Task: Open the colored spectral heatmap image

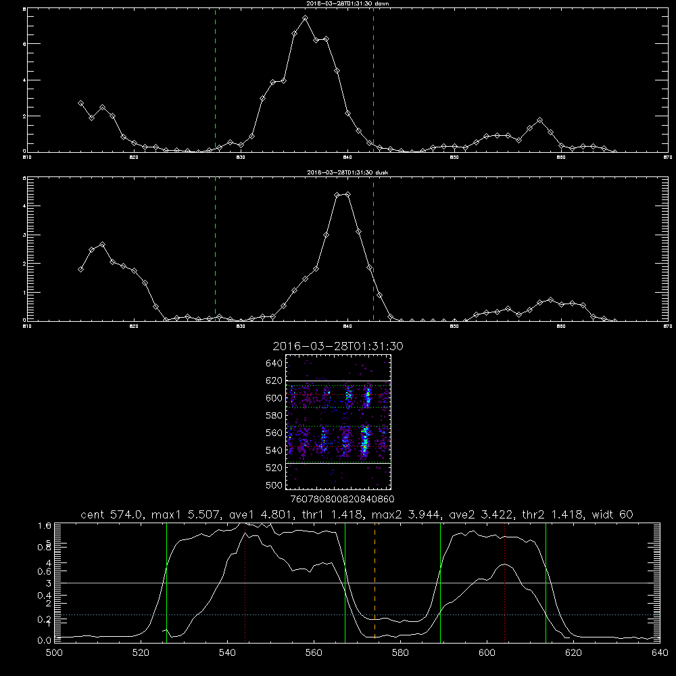Action: pyautogui.click(x=338, y=422)
